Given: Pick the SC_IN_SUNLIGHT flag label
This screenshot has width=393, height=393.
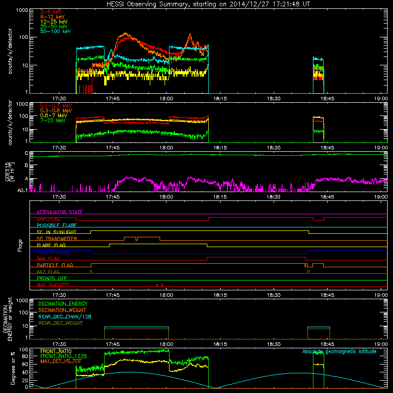Looking at the screenshot, I should tap(56, 232).
